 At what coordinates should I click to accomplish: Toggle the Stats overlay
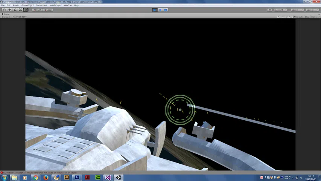point(307,17)
